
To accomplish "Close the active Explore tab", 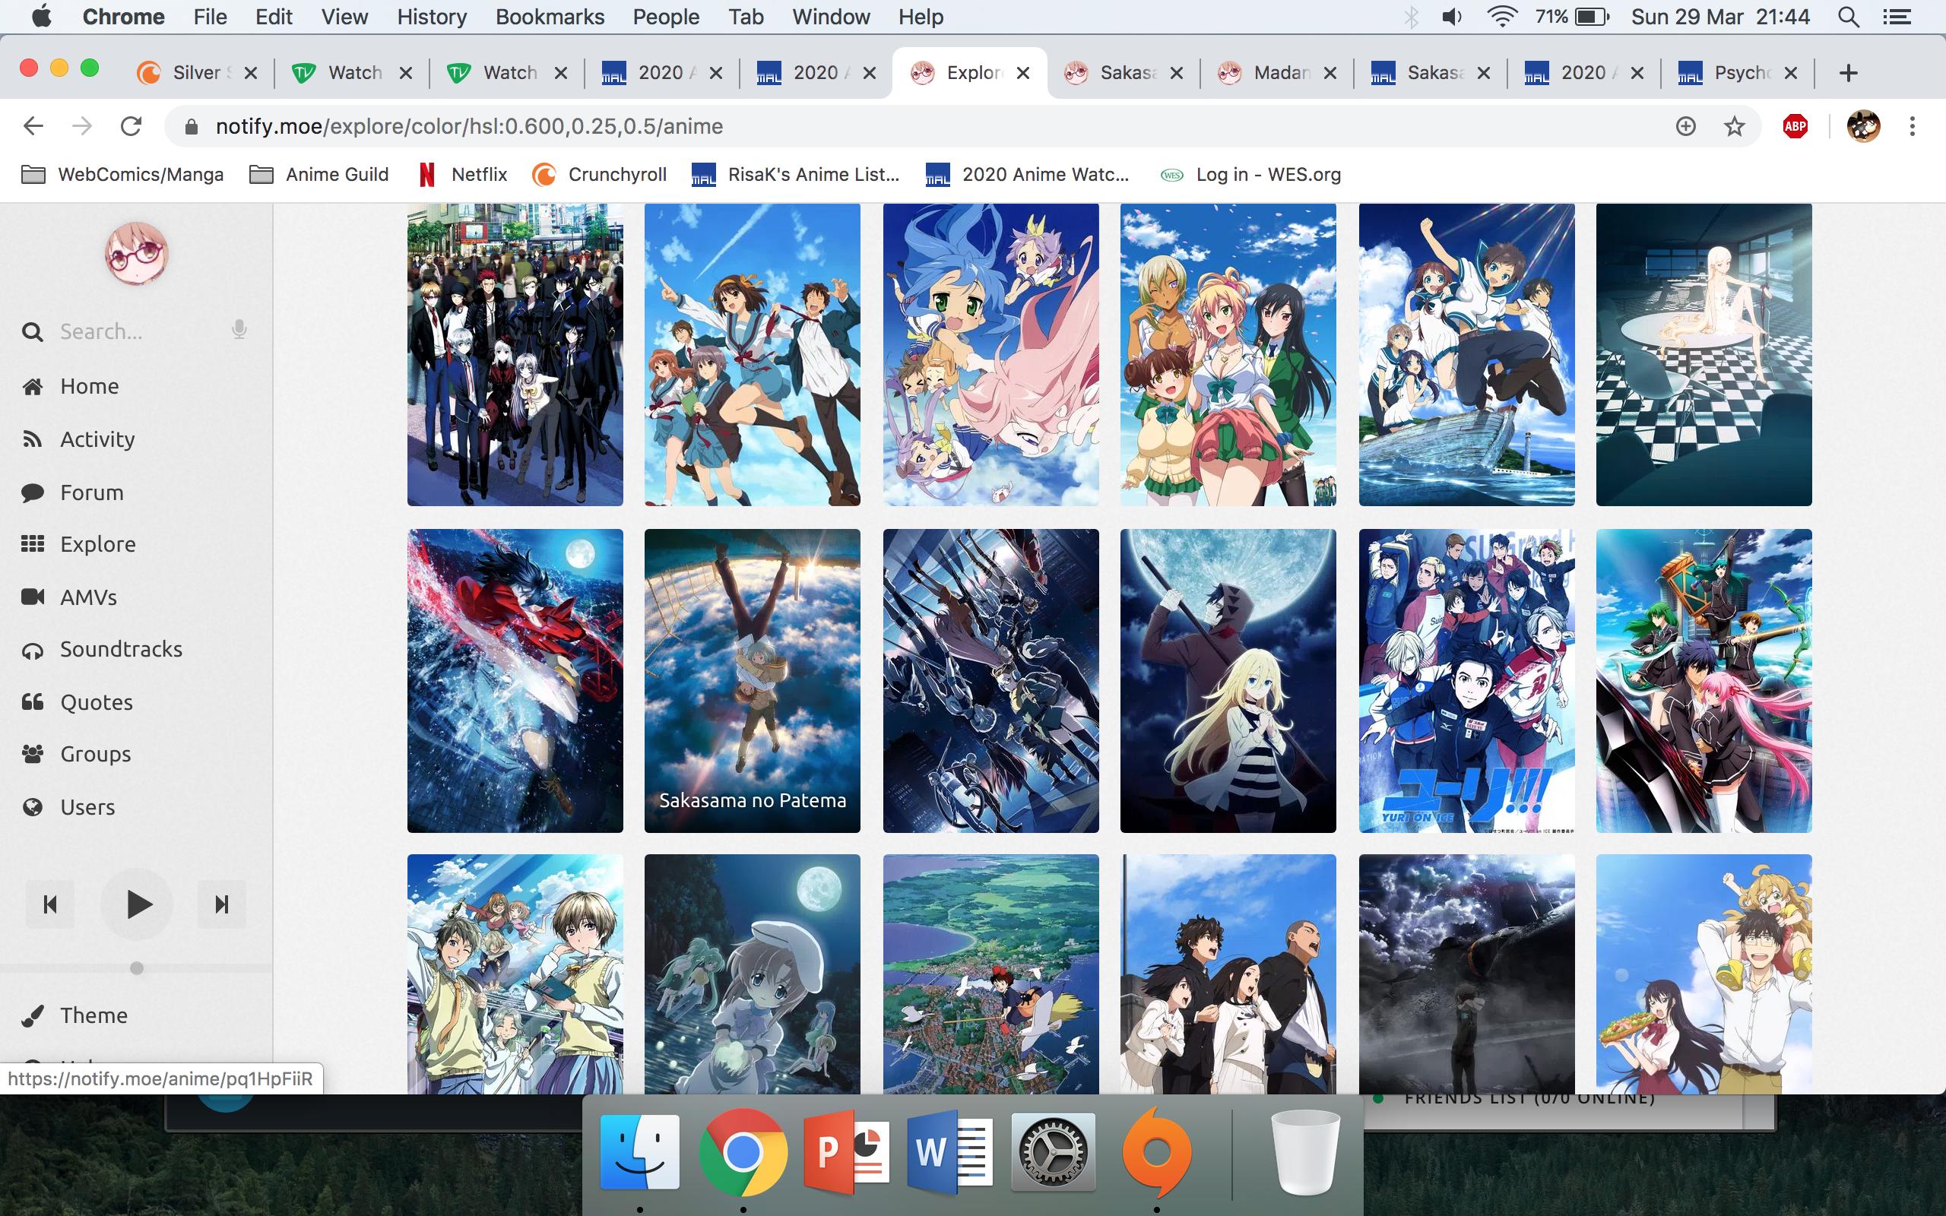I will [x=1023, y=73].
